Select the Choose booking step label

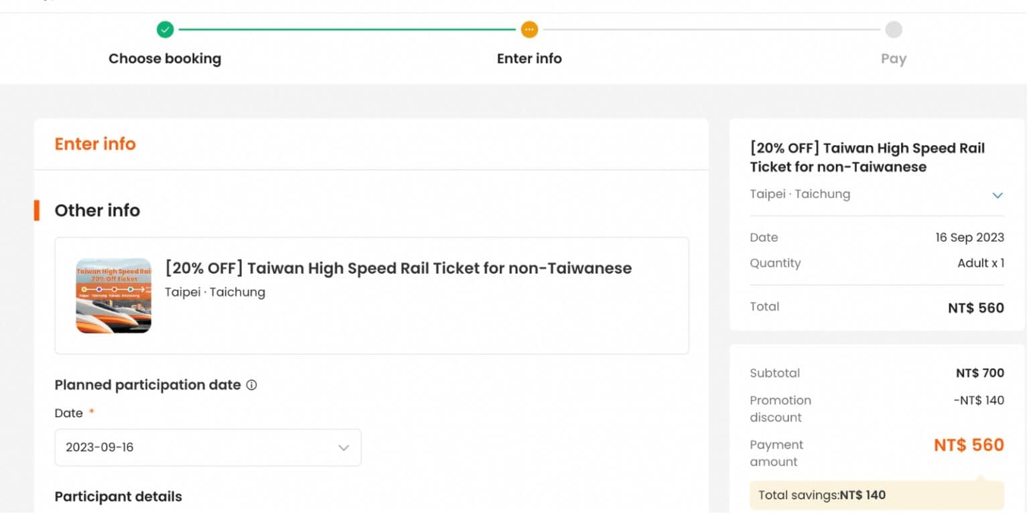coord(165,58)
